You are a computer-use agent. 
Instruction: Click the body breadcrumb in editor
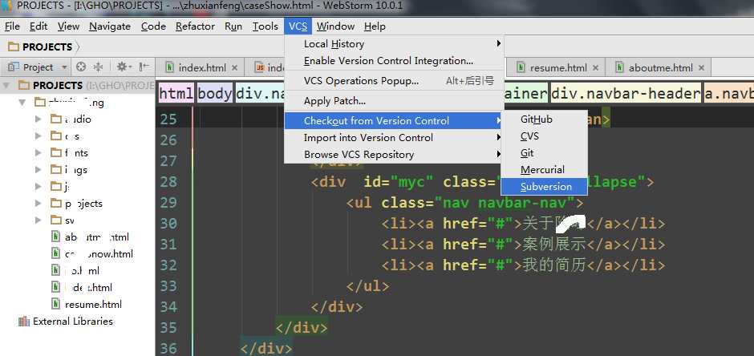click(215, 94)
